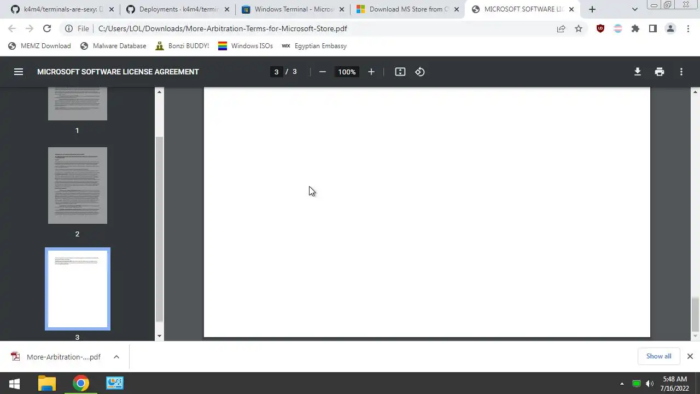Open the PDF viewer more actions menu
Viewport: 700px width, 394px height.
681,72
